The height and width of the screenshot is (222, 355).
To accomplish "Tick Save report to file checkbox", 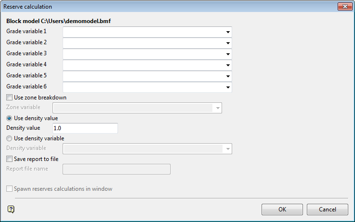I will click(9, 159).
